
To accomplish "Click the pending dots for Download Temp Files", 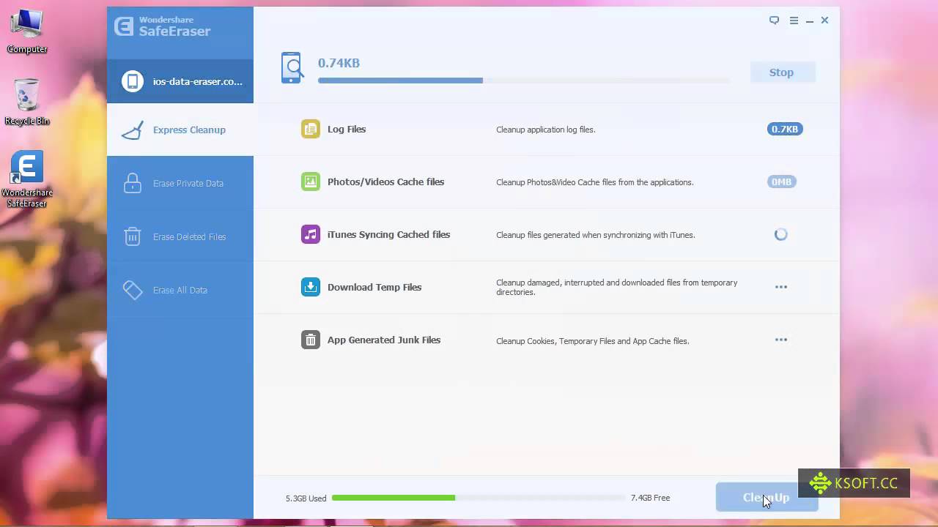I will coord(781,287).
